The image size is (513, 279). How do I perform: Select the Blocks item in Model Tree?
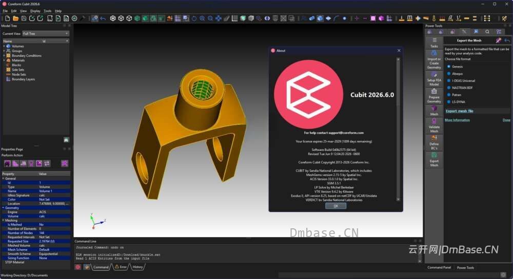pos(16,65)
